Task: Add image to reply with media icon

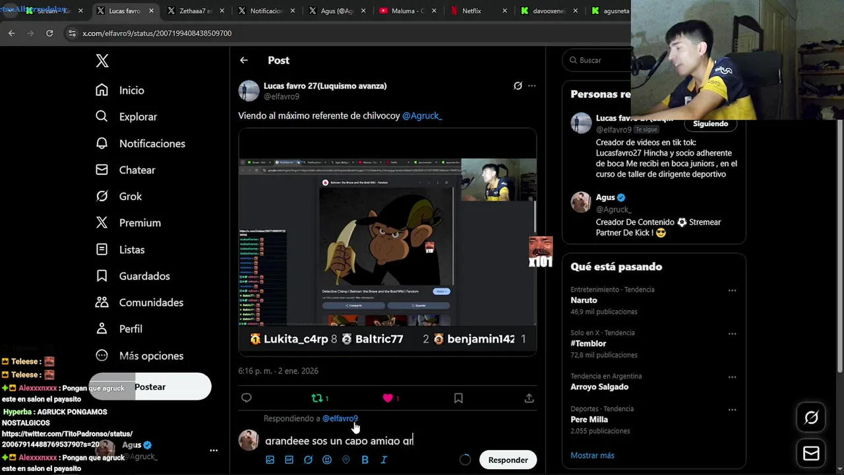Action: coord(270,460)
